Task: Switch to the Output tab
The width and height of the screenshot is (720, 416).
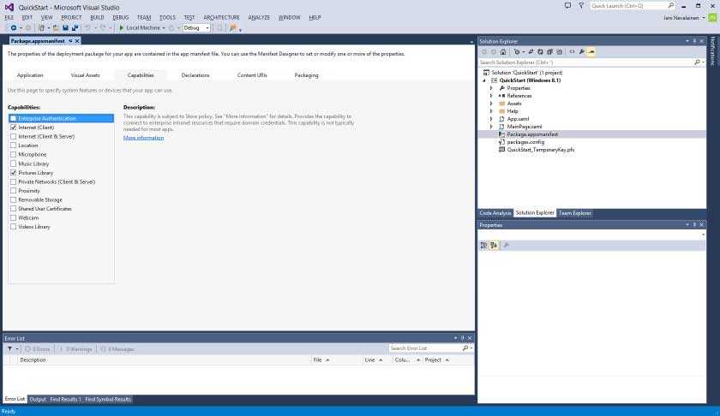Action: coord(38,400)
